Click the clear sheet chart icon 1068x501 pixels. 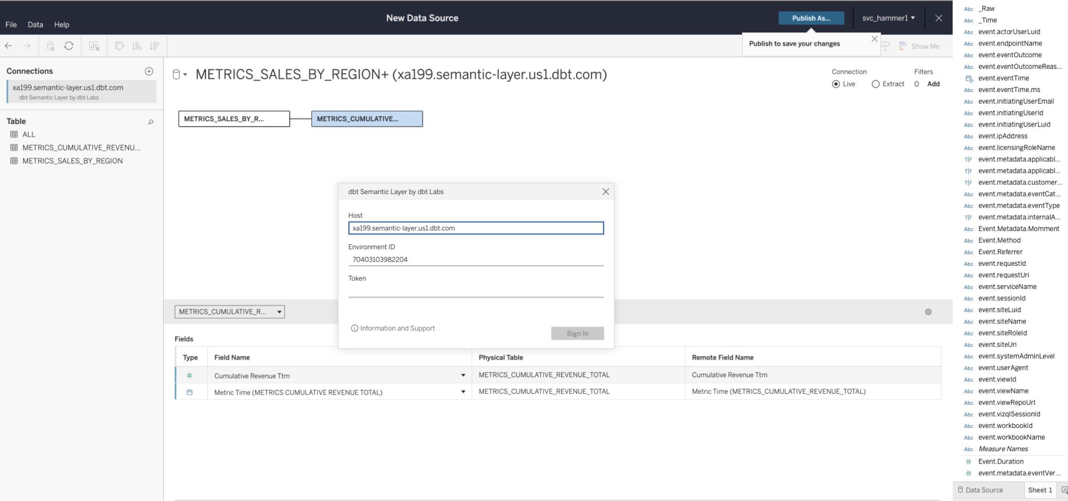94,46
